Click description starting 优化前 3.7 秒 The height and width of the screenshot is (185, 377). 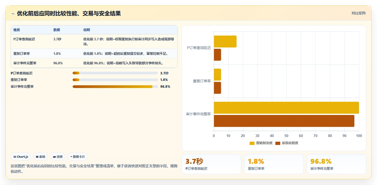point(129,41)
